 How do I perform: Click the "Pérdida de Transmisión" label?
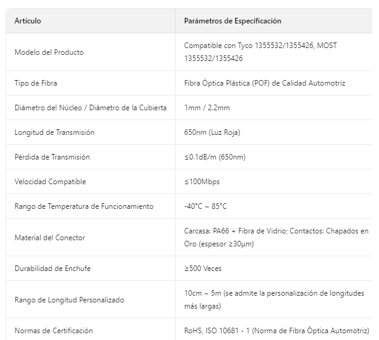pyautogui.click(x=52, y=157)
